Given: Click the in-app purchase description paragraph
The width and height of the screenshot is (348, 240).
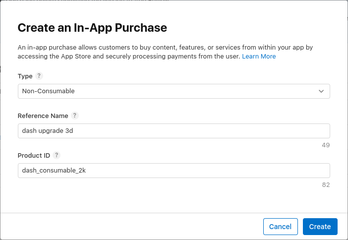Looking at the screenshot, I should tap(164, 52).
